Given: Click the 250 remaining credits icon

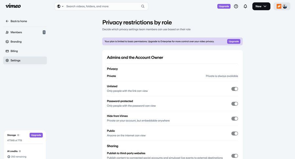Looking at the screenshot, I should click(x=9, y=157).
